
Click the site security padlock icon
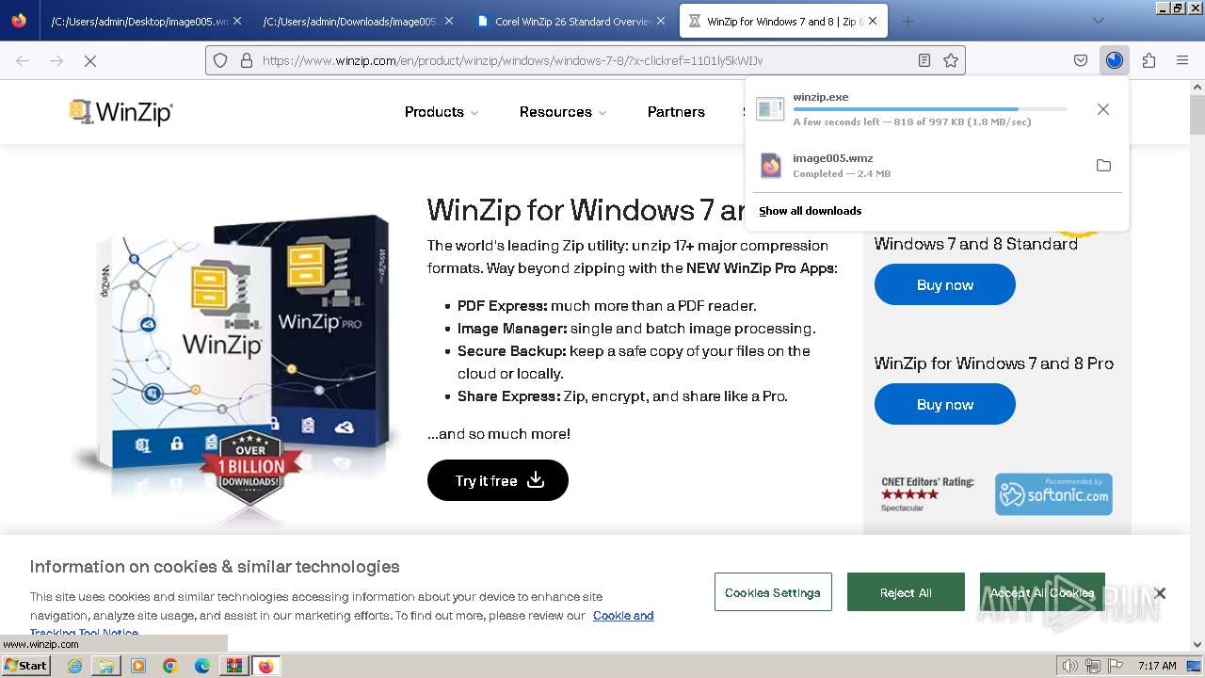click(247, 60)
